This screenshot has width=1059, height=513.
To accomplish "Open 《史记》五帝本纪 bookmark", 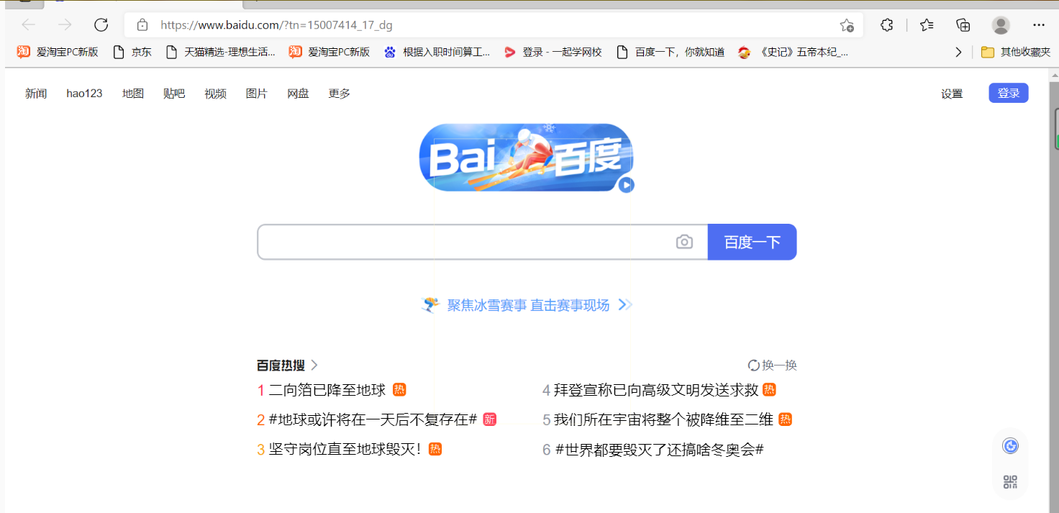I will pos(794,52).
